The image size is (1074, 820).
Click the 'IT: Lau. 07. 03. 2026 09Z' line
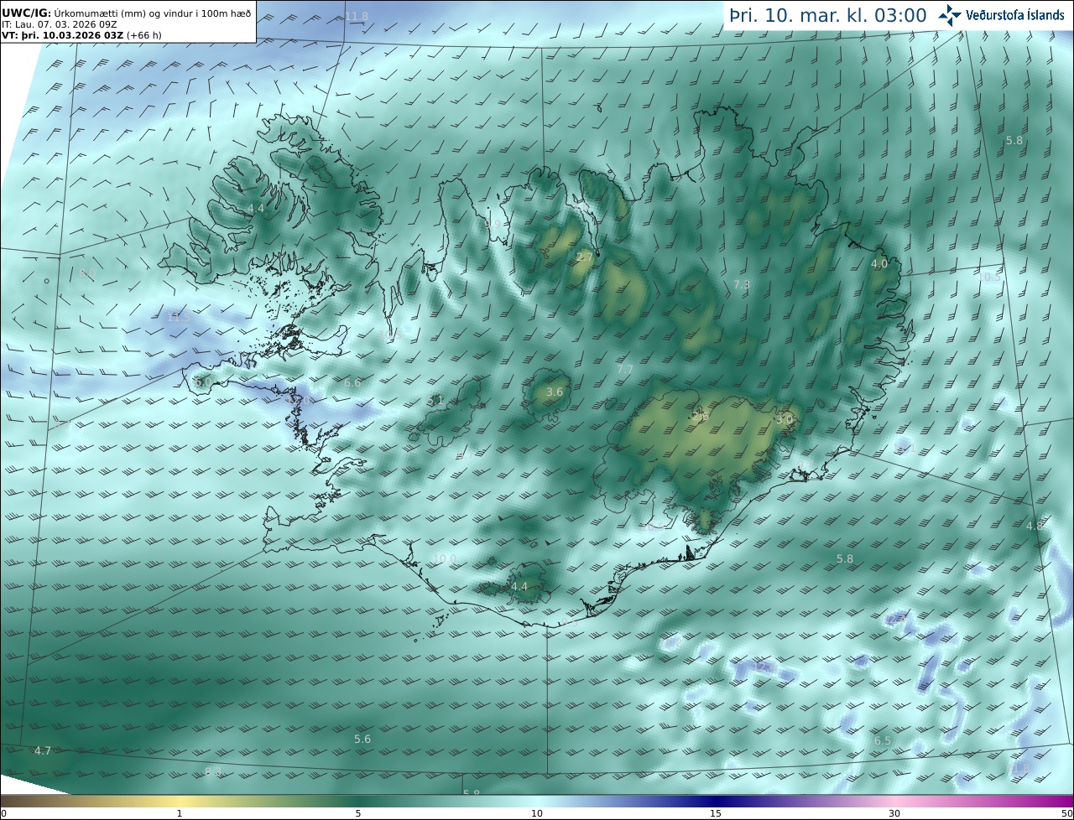59,25
